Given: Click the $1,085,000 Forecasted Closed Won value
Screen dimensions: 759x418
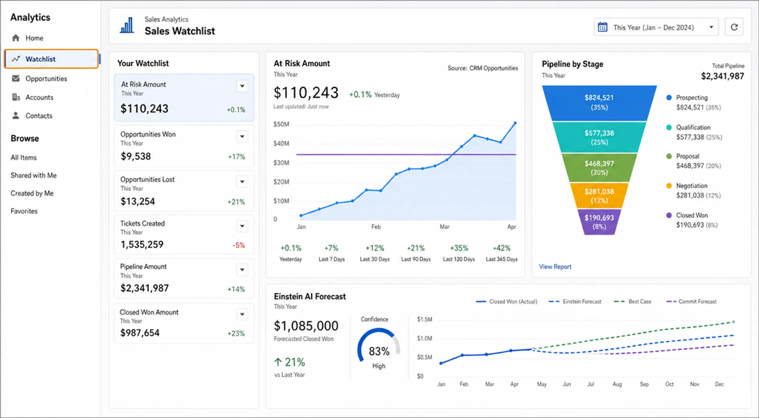Looking at the screenshot, I should [306, 326].
